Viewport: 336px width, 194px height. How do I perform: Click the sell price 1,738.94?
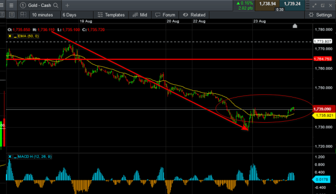[x=267, y=4]
